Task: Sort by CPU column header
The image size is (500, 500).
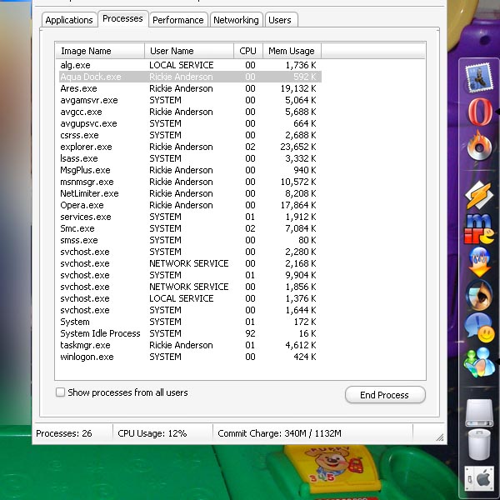Action: [x=248, y=51]
